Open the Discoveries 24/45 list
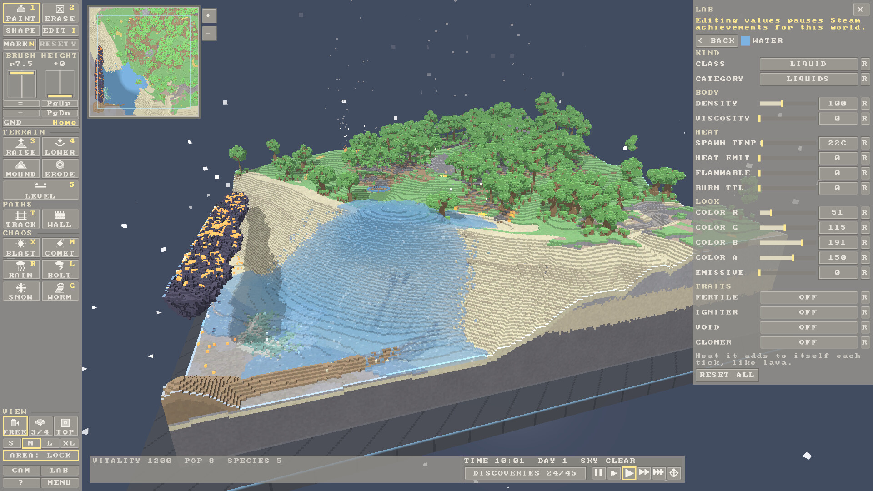Screen dimensions: 873x491 (x=525, y=473)
